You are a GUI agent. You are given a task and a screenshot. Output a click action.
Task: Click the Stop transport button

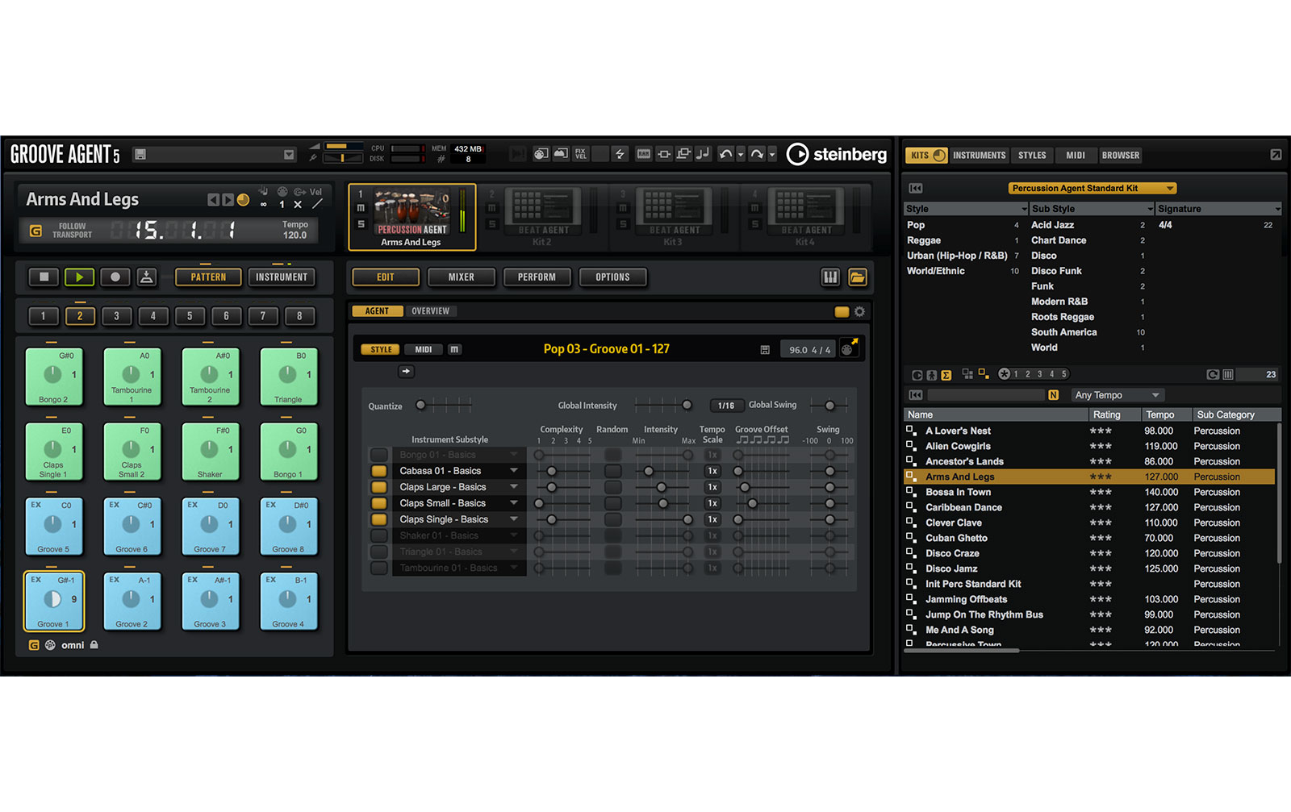click(44, 277)
